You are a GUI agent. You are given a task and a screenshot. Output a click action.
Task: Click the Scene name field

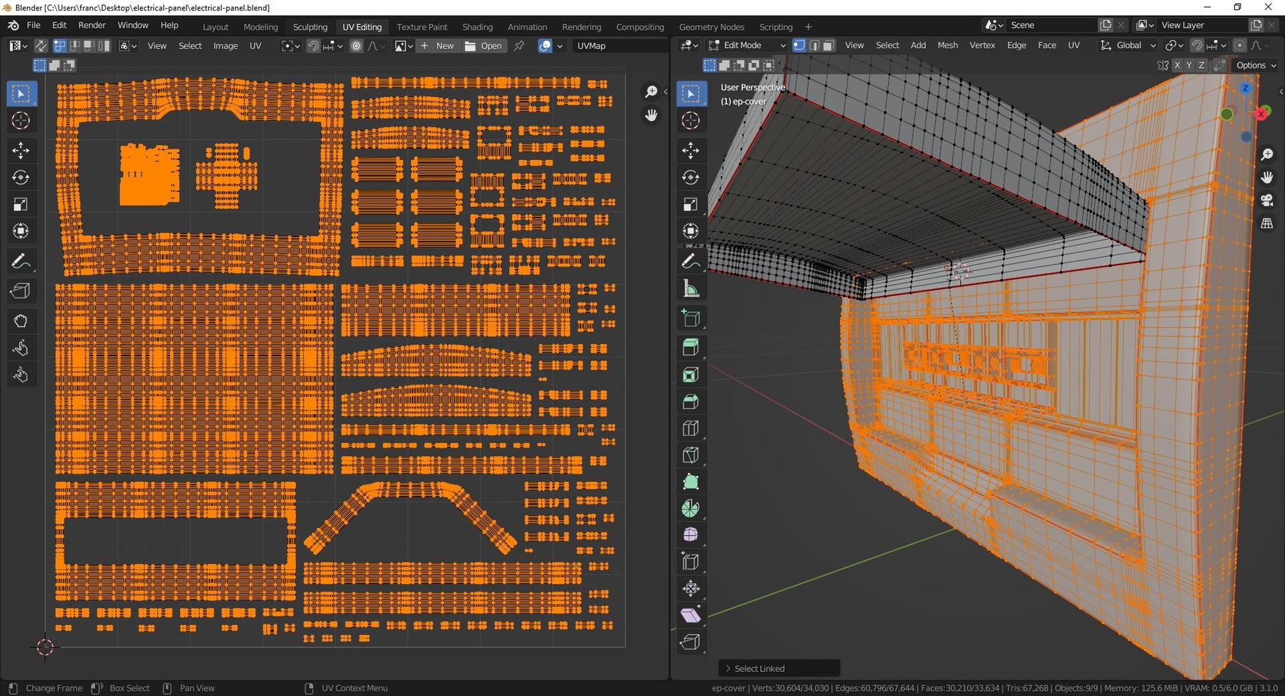click(1052, 25)
